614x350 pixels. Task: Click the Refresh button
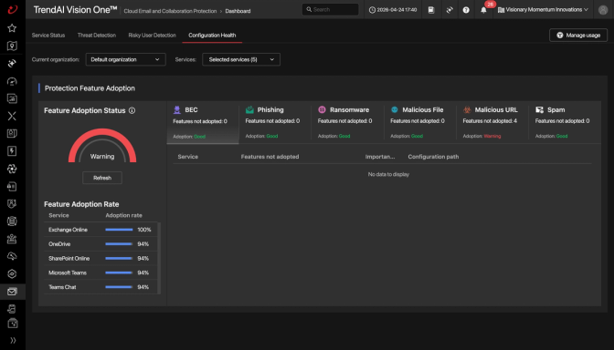[x=102, y=178]
